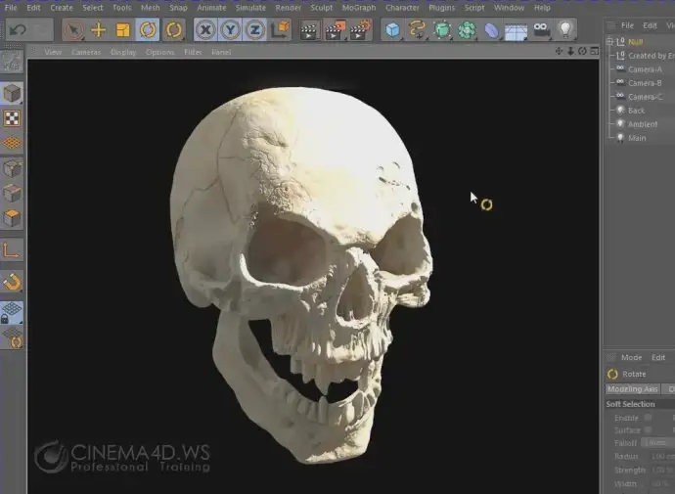Open the Falloff dropdown

click(x=657, y=442)
